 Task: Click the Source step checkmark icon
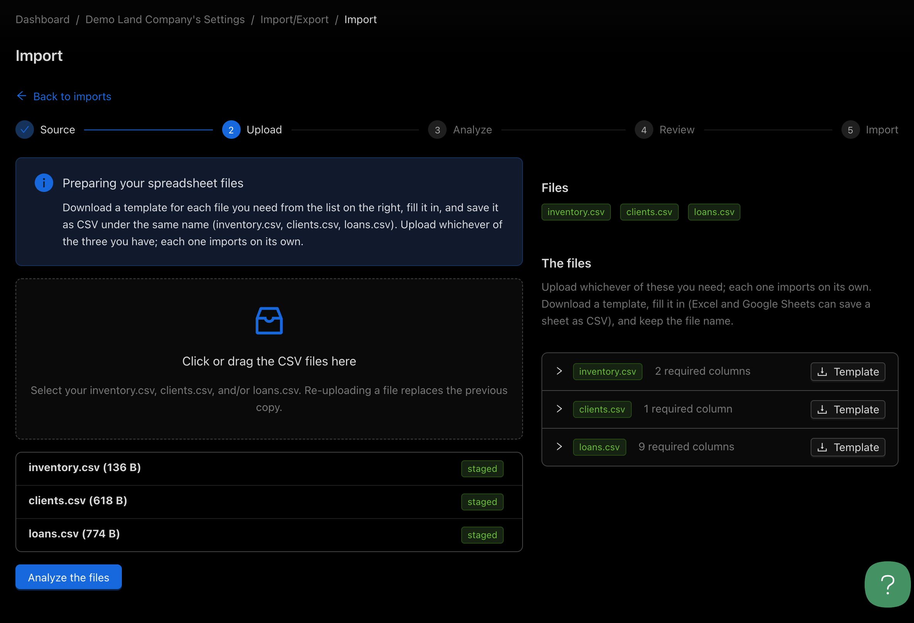click(25, 130)
